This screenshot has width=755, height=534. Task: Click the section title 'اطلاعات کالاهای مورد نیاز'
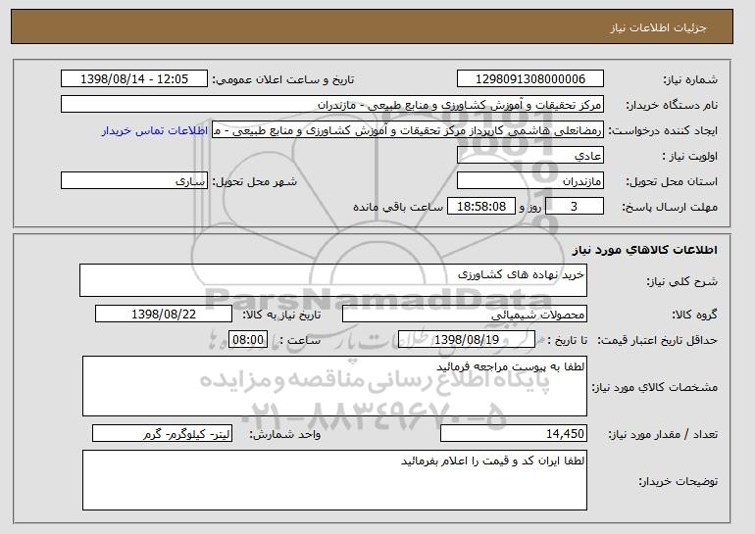tap(645, 250)
